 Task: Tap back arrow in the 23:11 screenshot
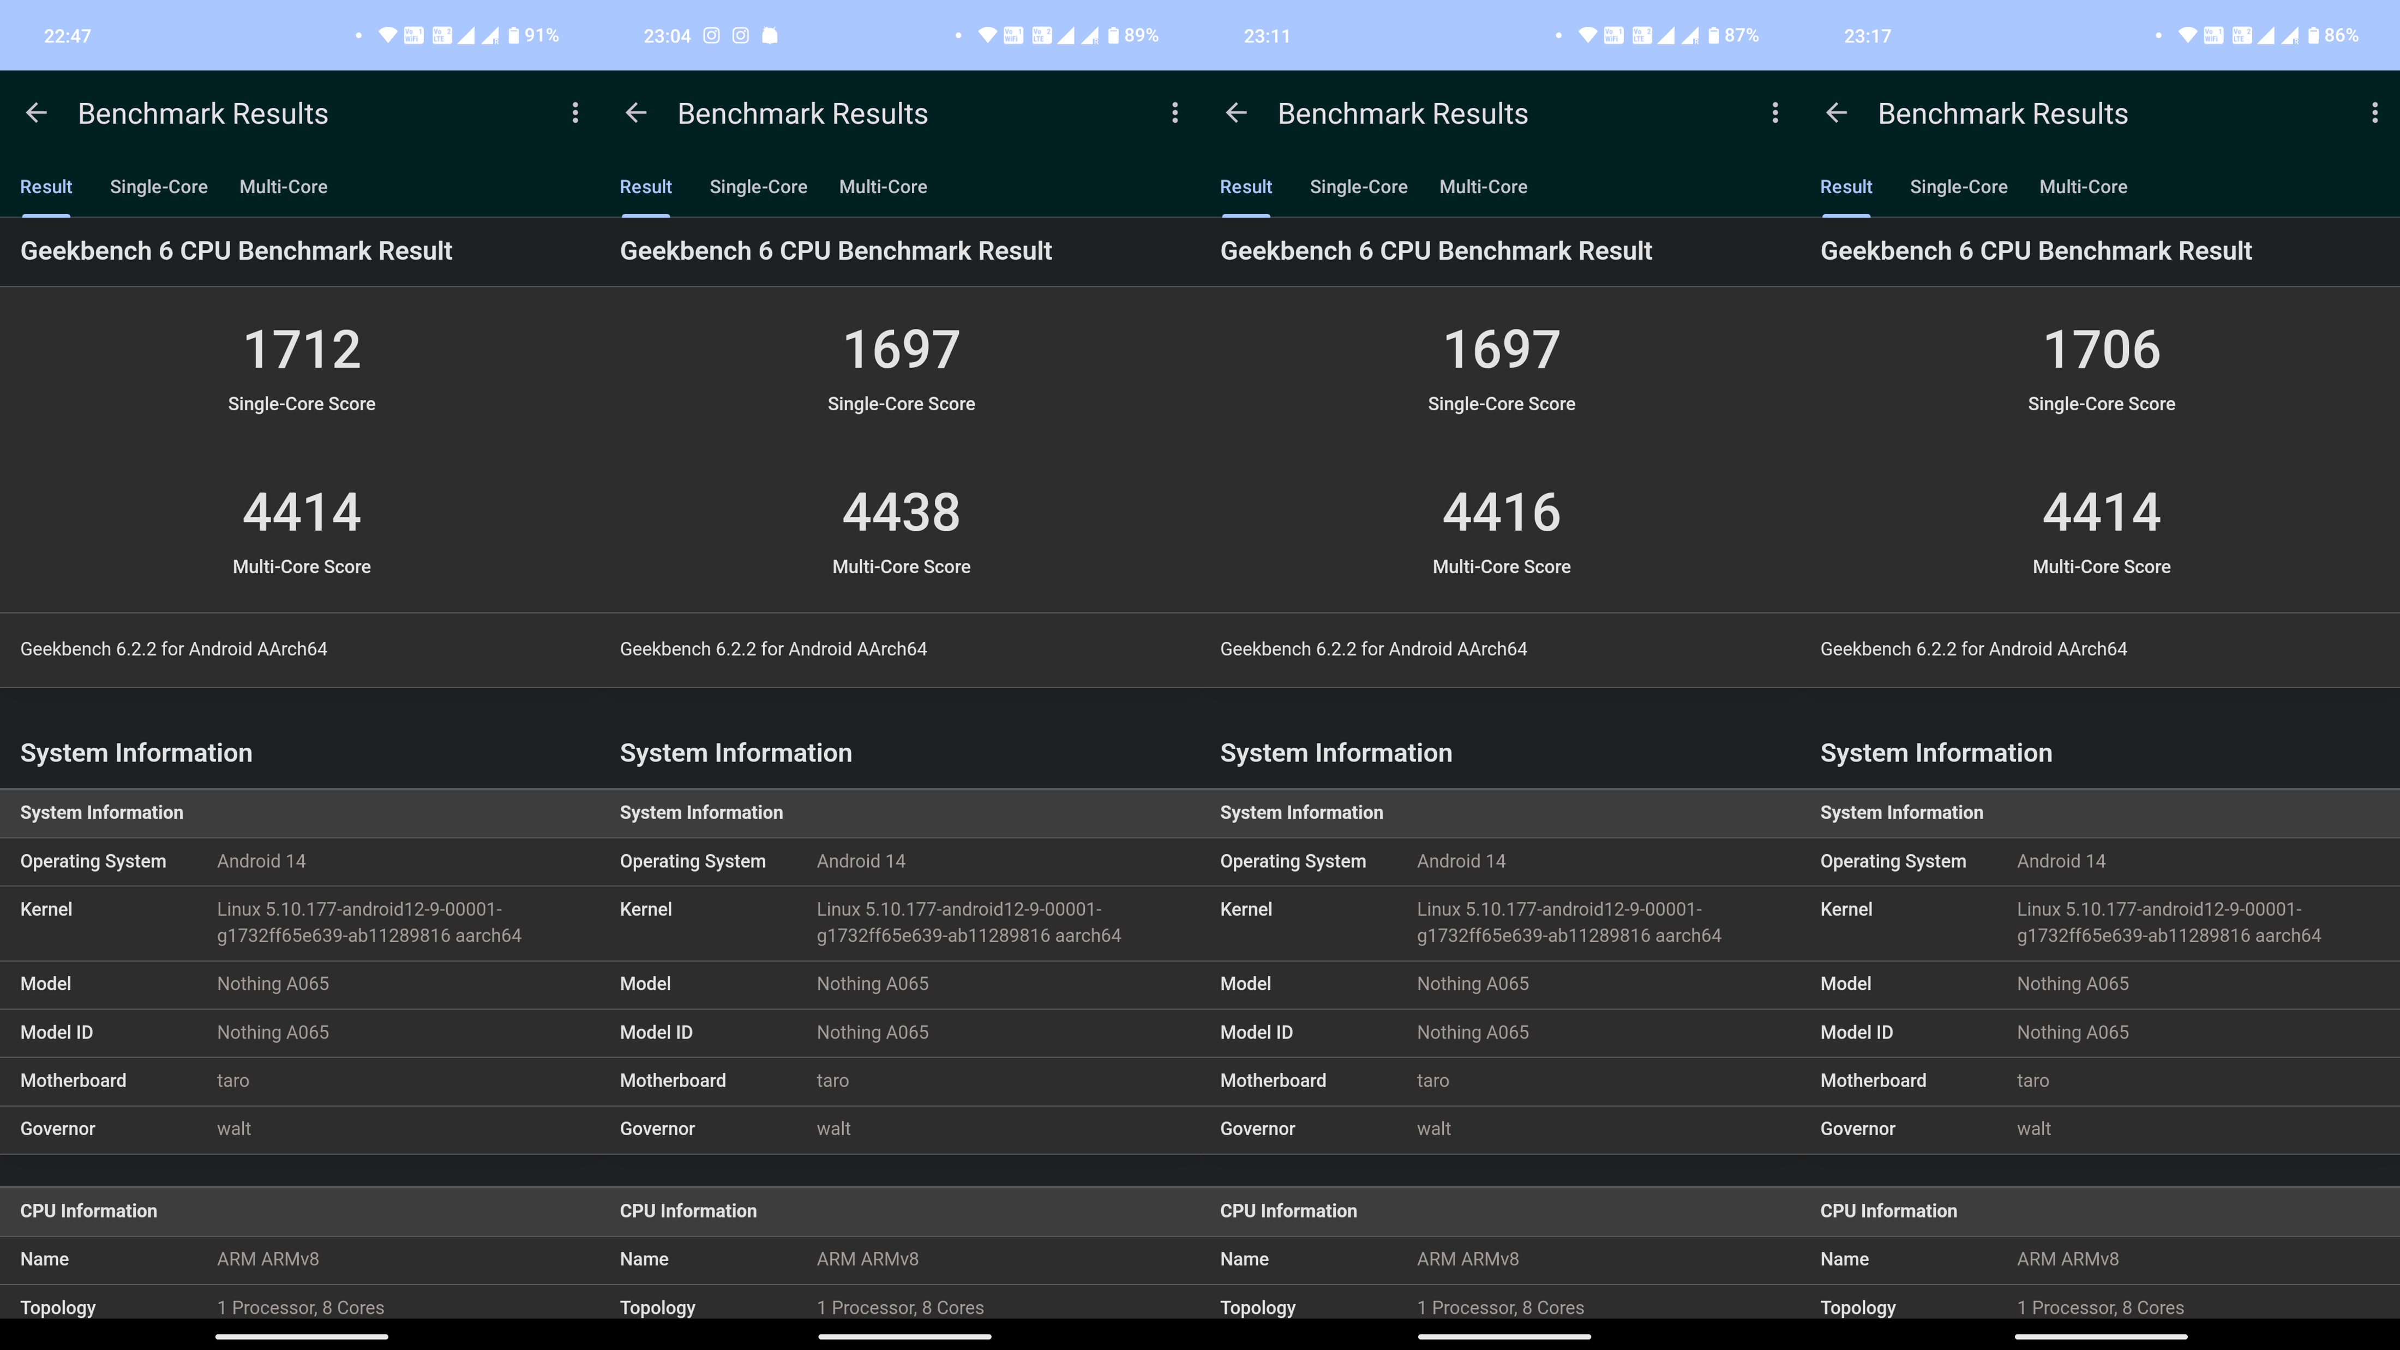point(1237,113)
